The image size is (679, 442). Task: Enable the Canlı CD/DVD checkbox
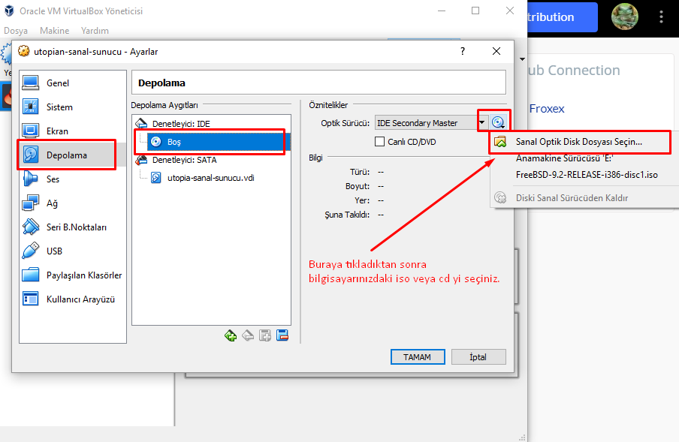[380, 142]
